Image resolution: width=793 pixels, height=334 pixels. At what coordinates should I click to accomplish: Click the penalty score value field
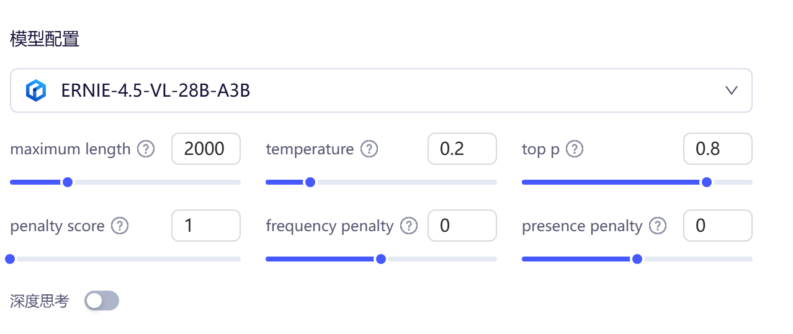coord(206,226)
